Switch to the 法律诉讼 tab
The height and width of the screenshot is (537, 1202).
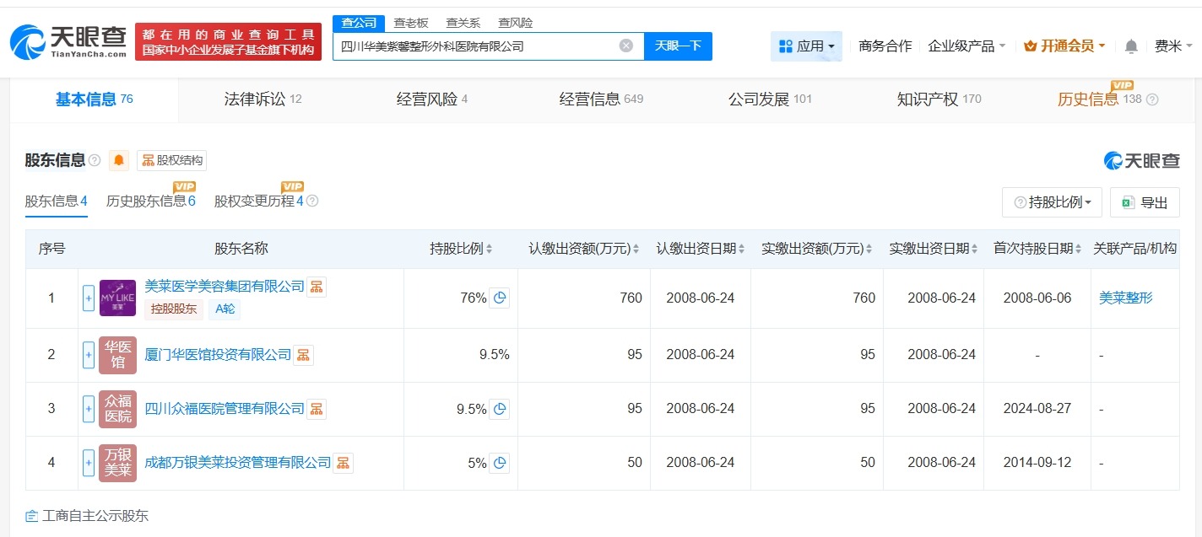(x=263, y=99)
